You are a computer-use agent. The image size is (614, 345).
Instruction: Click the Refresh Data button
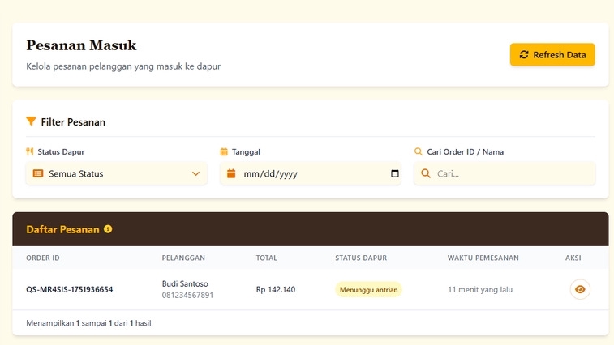[552, 54]
